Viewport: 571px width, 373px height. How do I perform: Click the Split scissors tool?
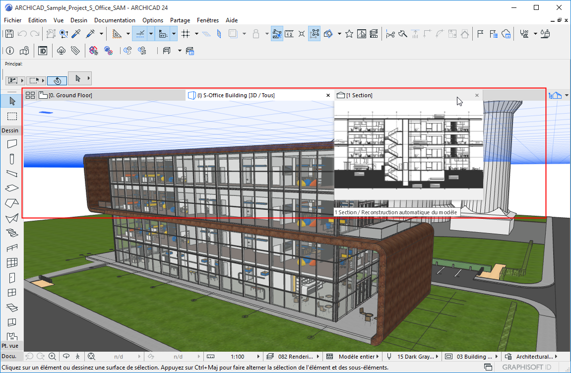tap(390, 34)
